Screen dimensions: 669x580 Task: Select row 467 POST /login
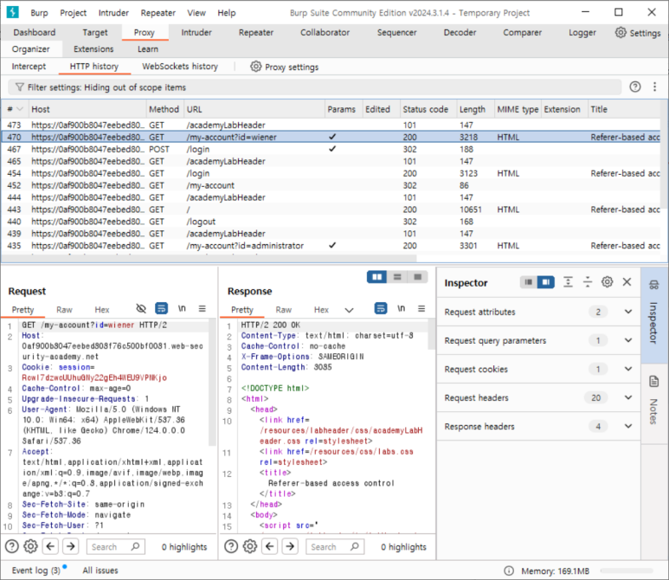(x=331, y=149)
